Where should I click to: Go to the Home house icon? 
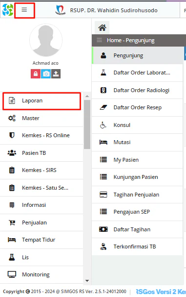coord(102,27)
